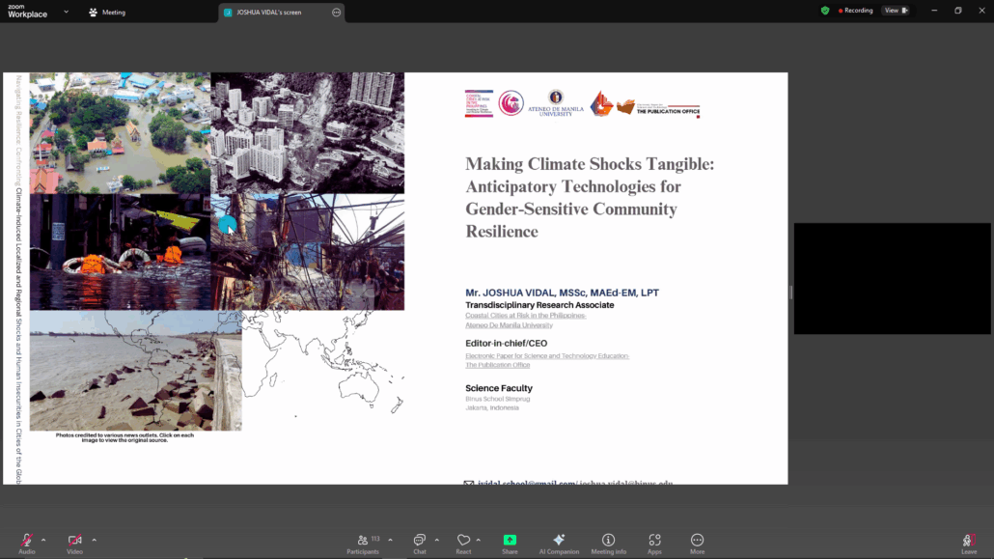Launch the AI Companion
The width and height of the screenshot is (994, 559).
[x=559, y=544]
